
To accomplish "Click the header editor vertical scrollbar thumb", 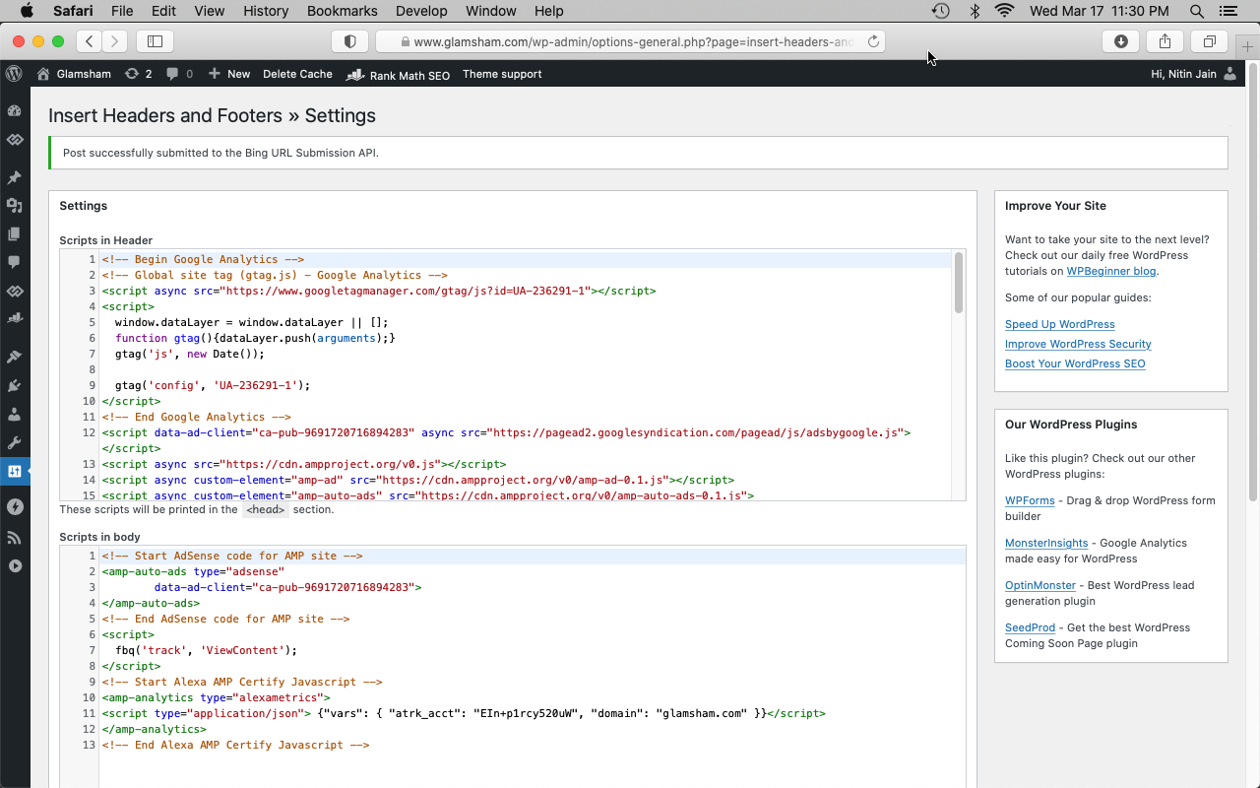I will coord(958,283).
